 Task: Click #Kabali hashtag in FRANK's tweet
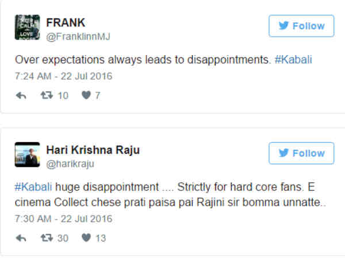(293, 60)
